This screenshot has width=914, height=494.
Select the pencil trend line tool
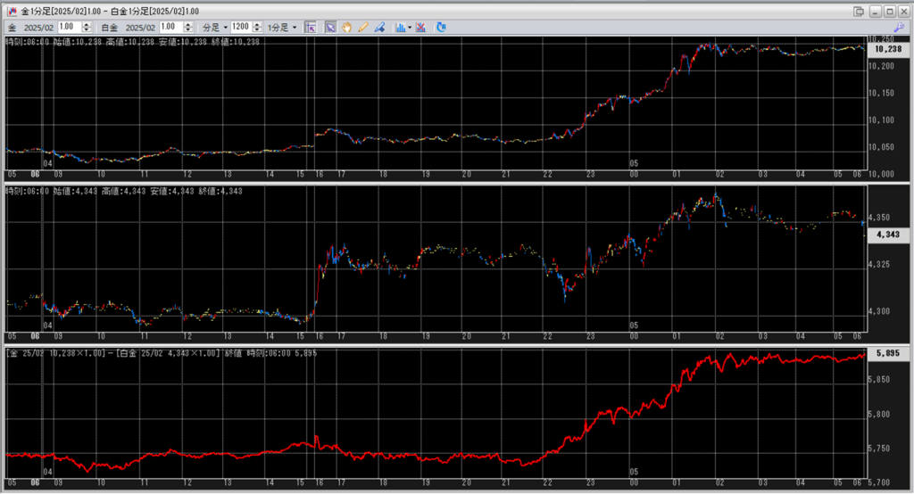(363, 28)
